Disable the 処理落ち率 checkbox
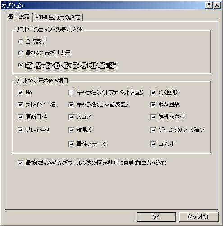 pos(153,117)
